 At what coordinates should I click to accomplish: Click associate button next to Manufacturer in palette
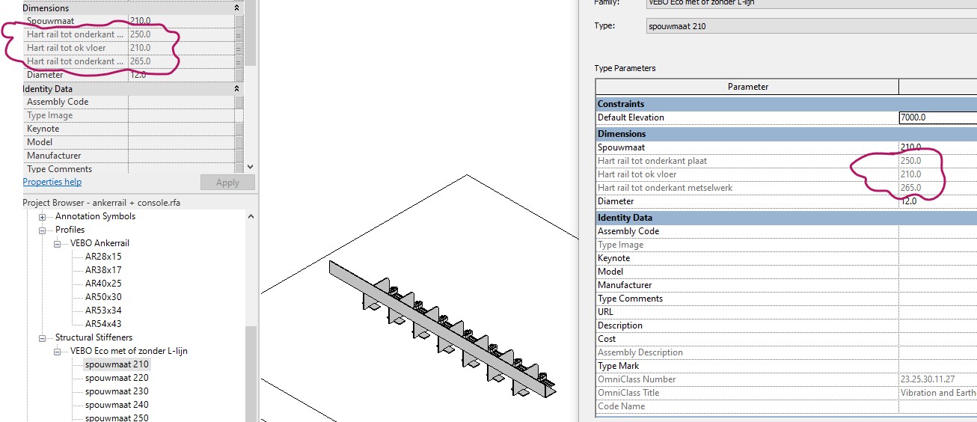(239, 156)
